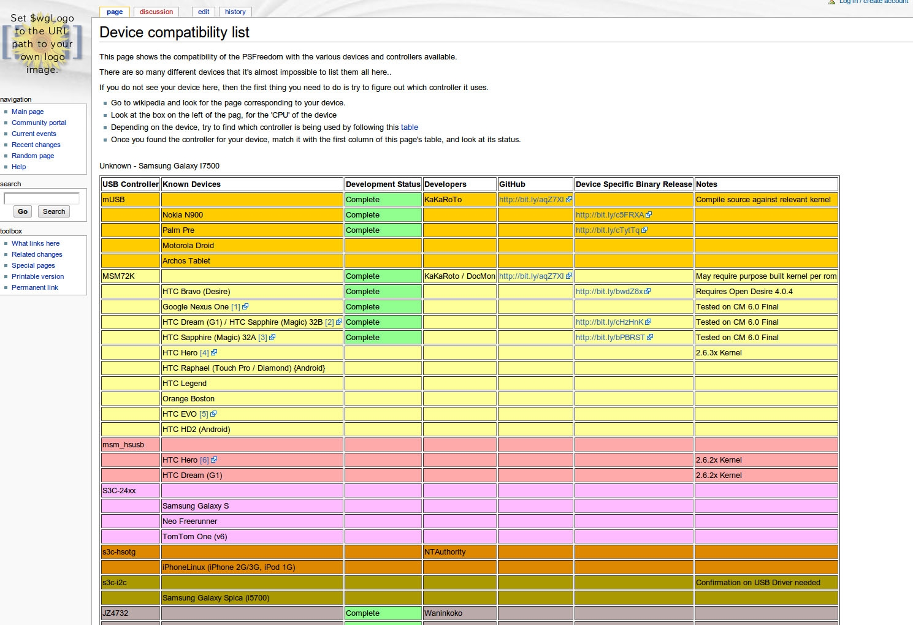Viewport: 913px width, 625px height.
Task: Select the 'NTAuthority' developer cell
Action: point(460,552)
